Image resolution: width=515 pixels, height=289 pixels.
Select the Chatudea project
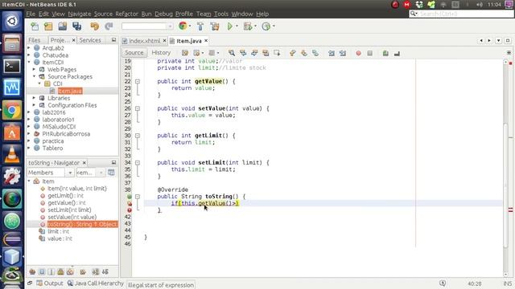tap(56, 55)
